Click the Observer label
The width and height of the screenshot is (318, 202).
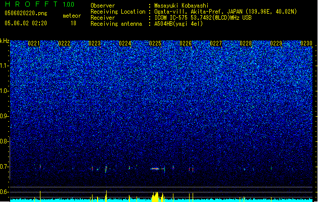103,6
